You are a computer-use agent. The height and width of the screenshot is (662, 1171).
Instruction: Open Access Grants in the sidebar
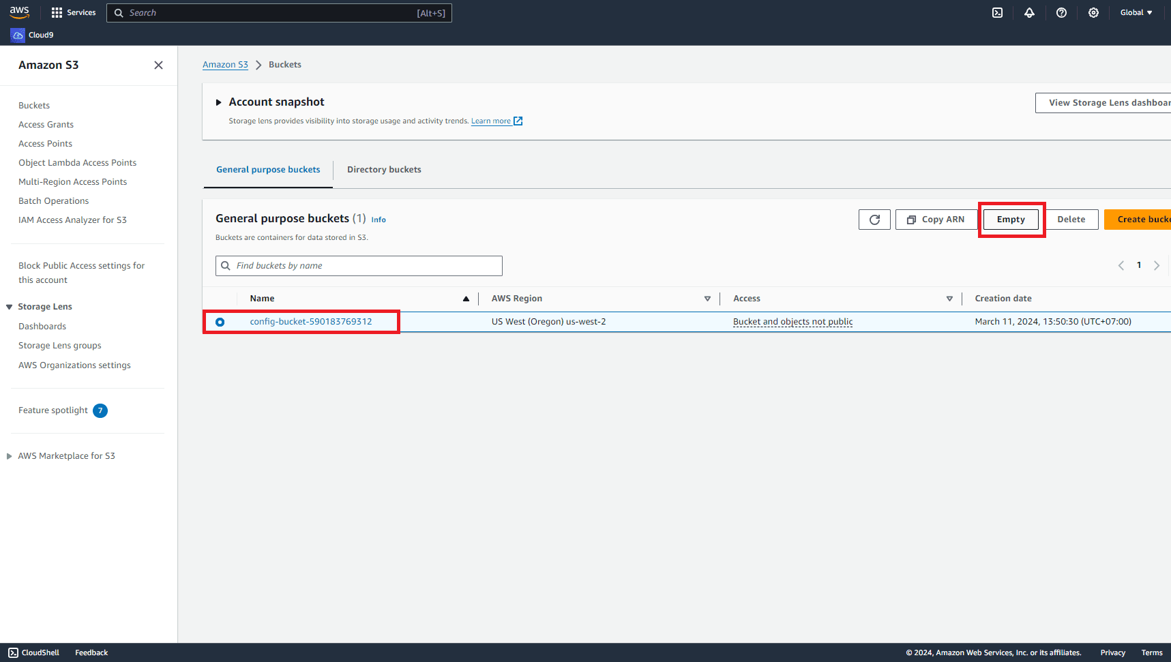[46, 125]
